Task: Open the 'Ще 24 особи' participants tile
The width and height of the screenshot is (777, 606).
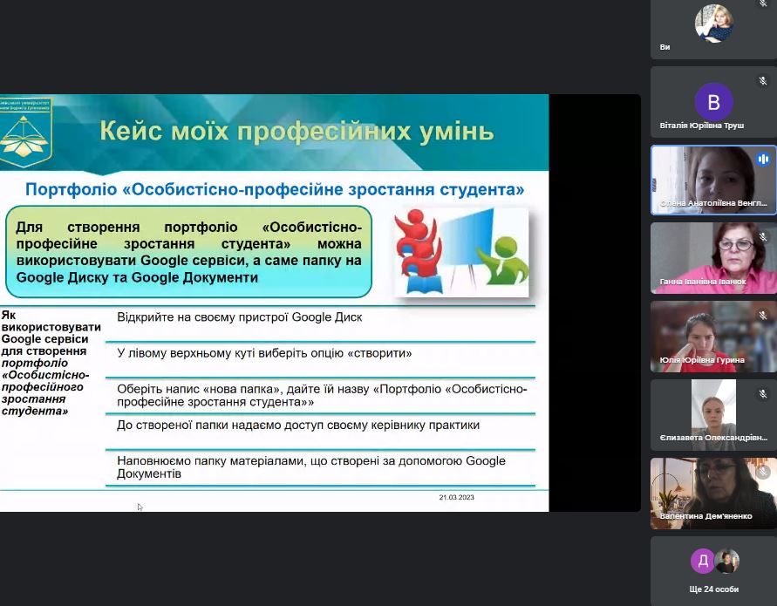Action: coord(713,571)
